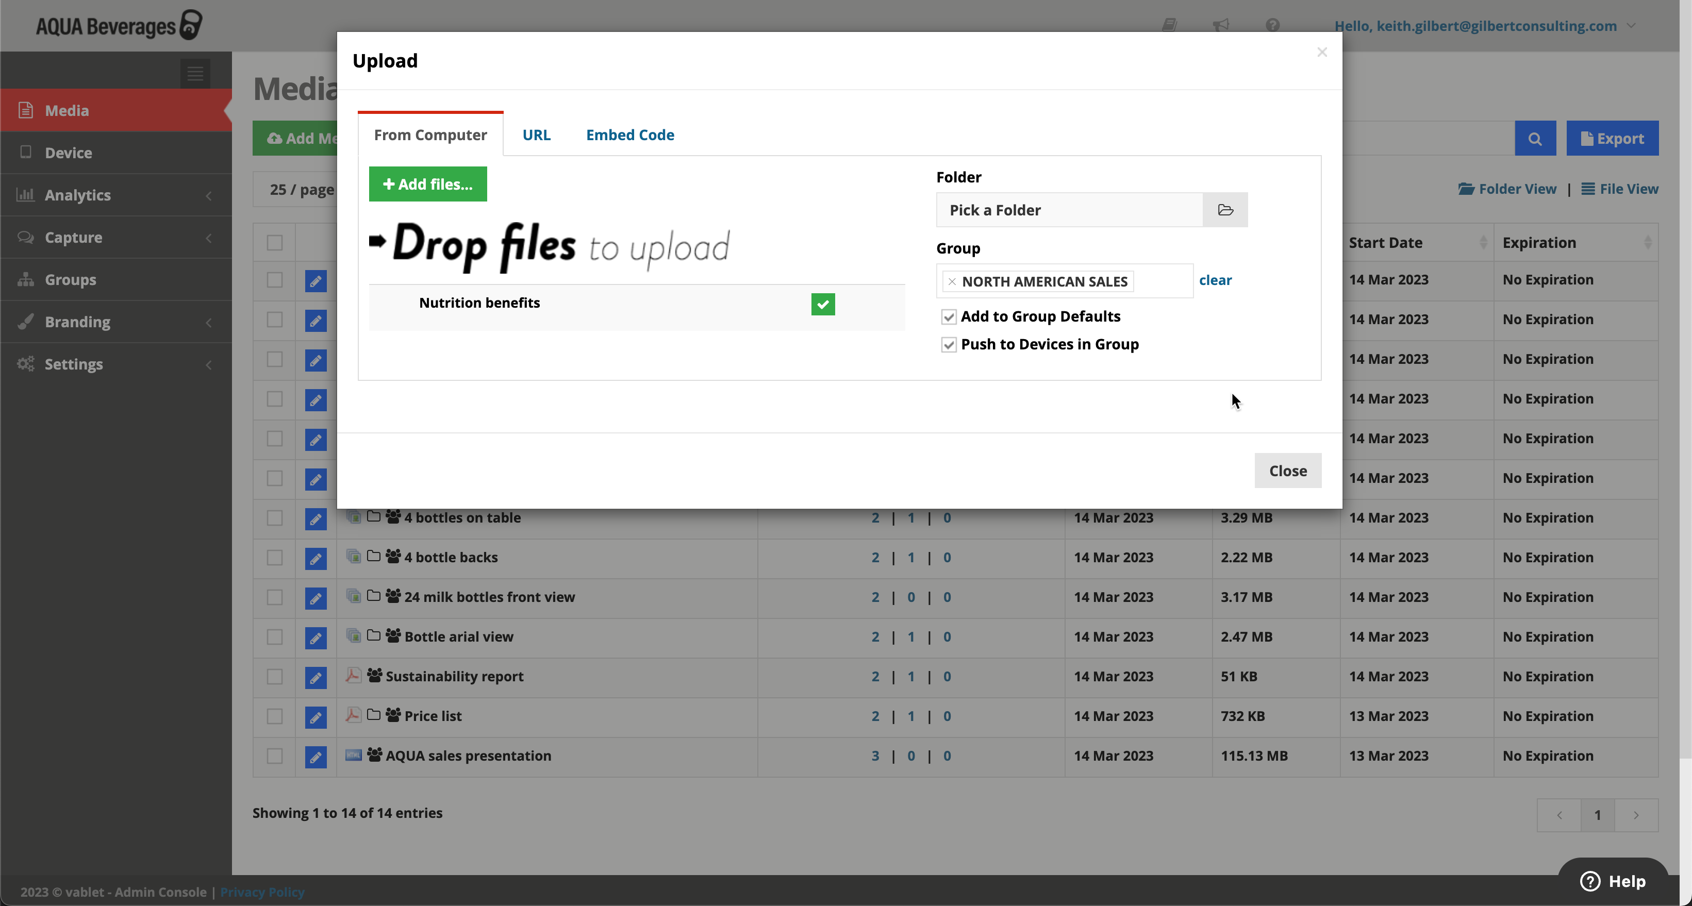Edit the Sustainability report entry
Image resolution: width=1692 pixels, height=906 pixels.
pyautogui.click(x=316, y=678)
